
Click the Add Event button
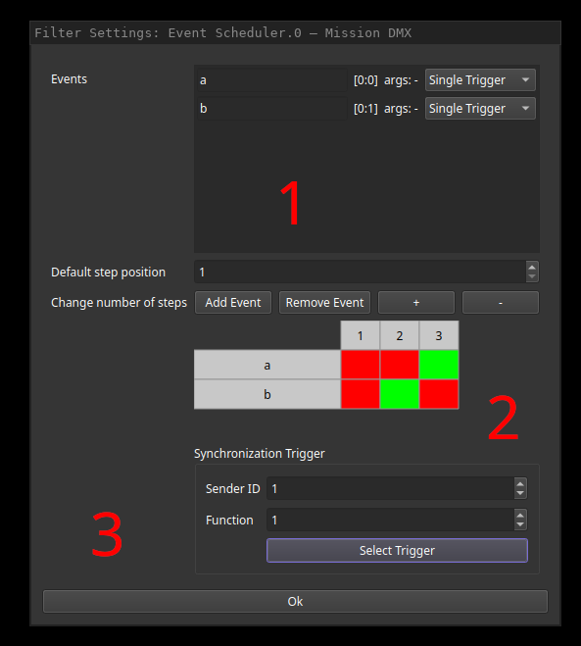233,302
